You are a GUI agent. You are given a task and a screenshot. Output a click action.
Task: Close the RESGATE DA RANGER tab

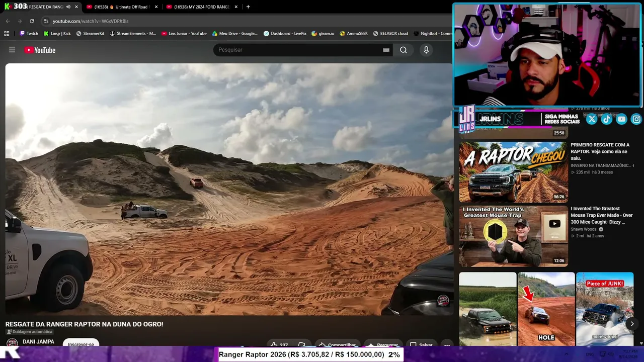coord(76,7)
